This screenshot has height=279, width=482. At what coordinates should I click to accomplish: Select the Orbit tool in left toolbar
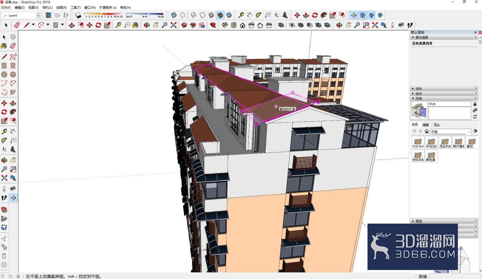click(x=4, y=160)
